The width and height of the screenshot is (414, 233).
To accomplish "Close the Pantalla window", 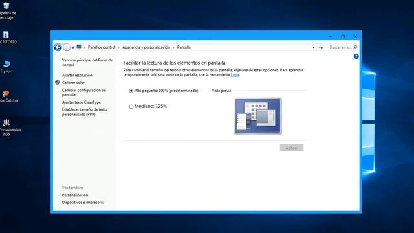I will pyautogui.click(x=355, y=36).
